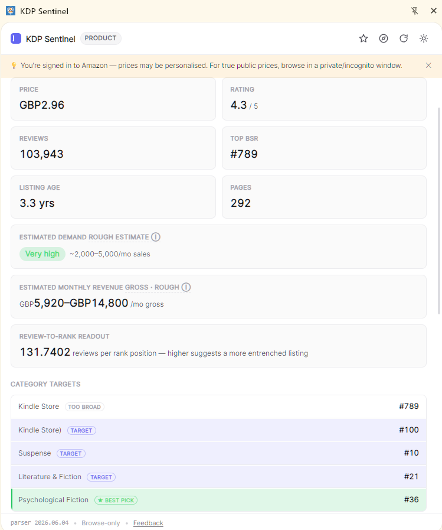Select the Literature & Fiction category row
This screenshot has height=530, width=442.
[x=218, y=477]
